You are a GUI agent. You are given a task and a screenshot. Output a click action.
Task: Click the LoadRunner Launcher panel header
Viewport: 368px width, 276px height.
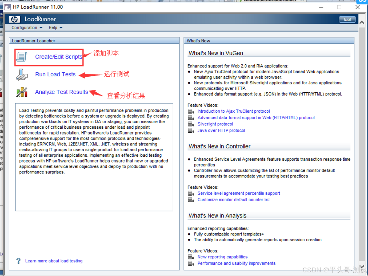[x=94, y=41]
